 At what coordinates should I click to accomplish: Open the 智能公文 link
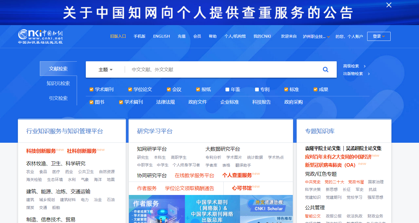[313, 216]
